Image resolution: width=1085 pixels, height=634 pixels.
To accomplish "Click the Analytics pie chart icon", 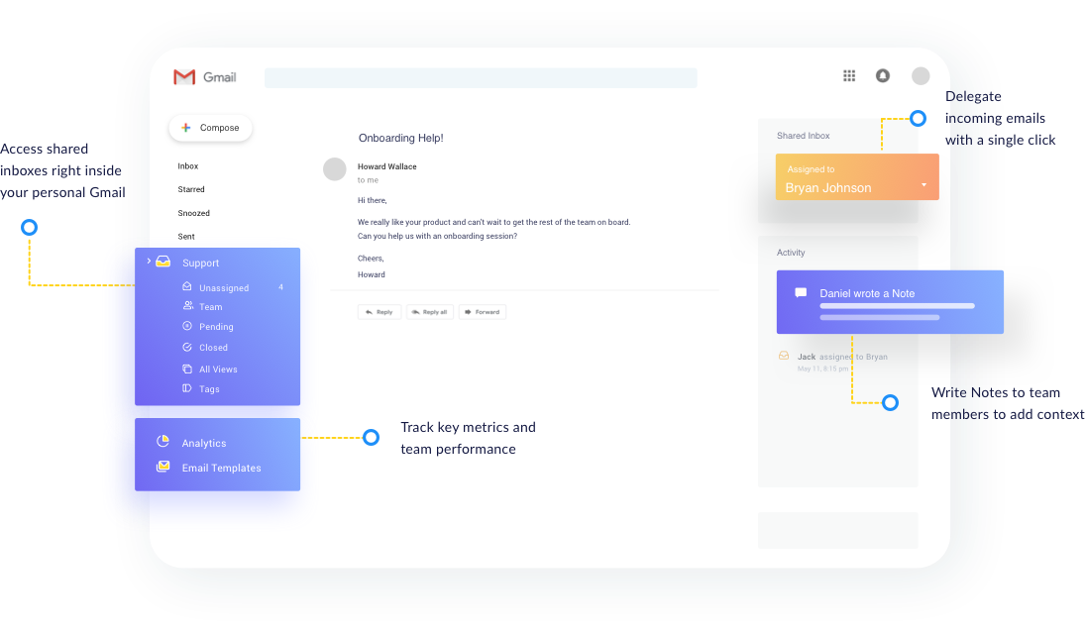I will (163, 443).
